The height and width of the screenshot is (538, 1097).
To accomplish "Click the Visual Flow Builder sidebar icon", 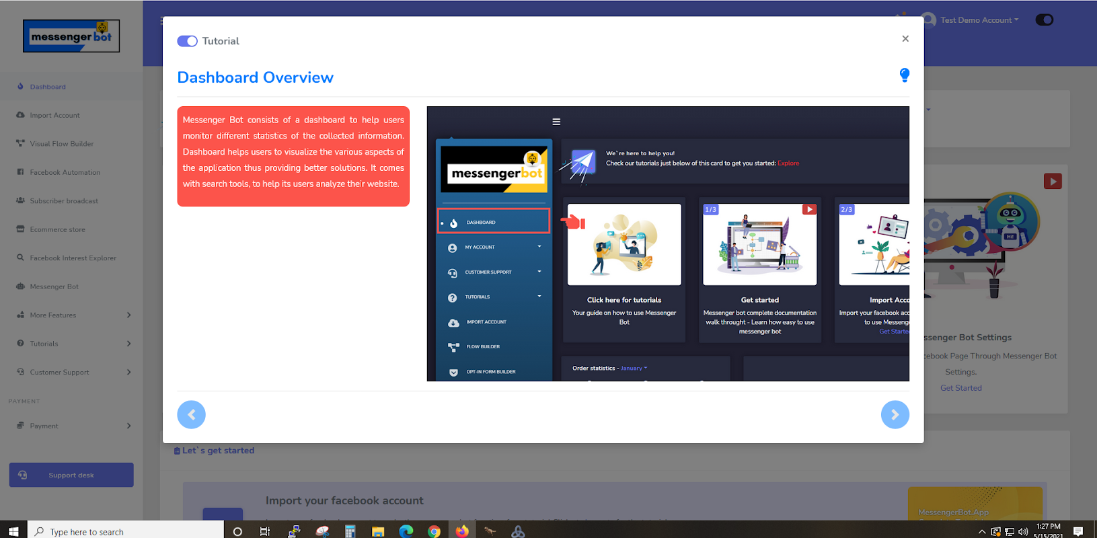I will (x=20, y=143).
